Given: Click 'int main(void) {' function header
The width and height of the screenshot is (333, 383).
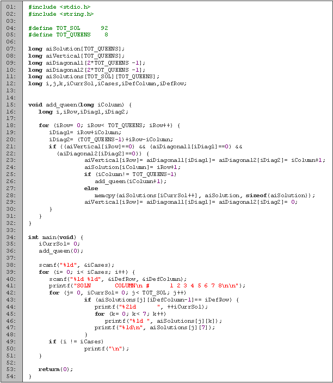Looking at the screenshot, I should click(56, 237).
